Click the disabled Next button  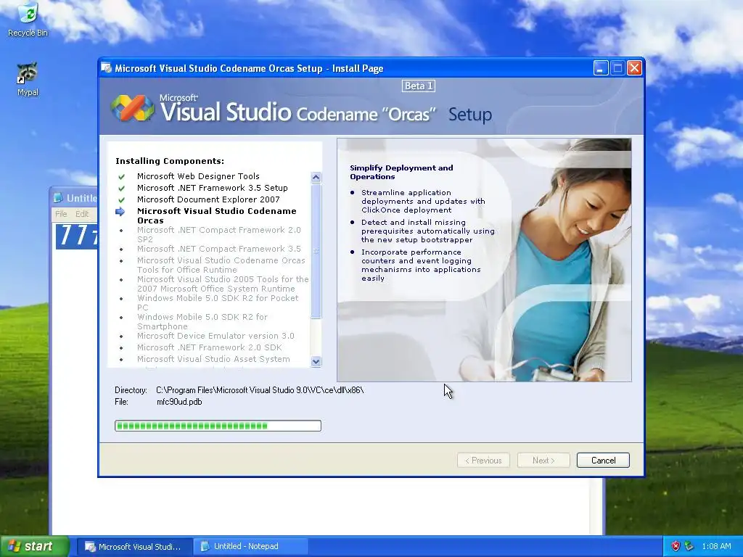click(543, 461)
